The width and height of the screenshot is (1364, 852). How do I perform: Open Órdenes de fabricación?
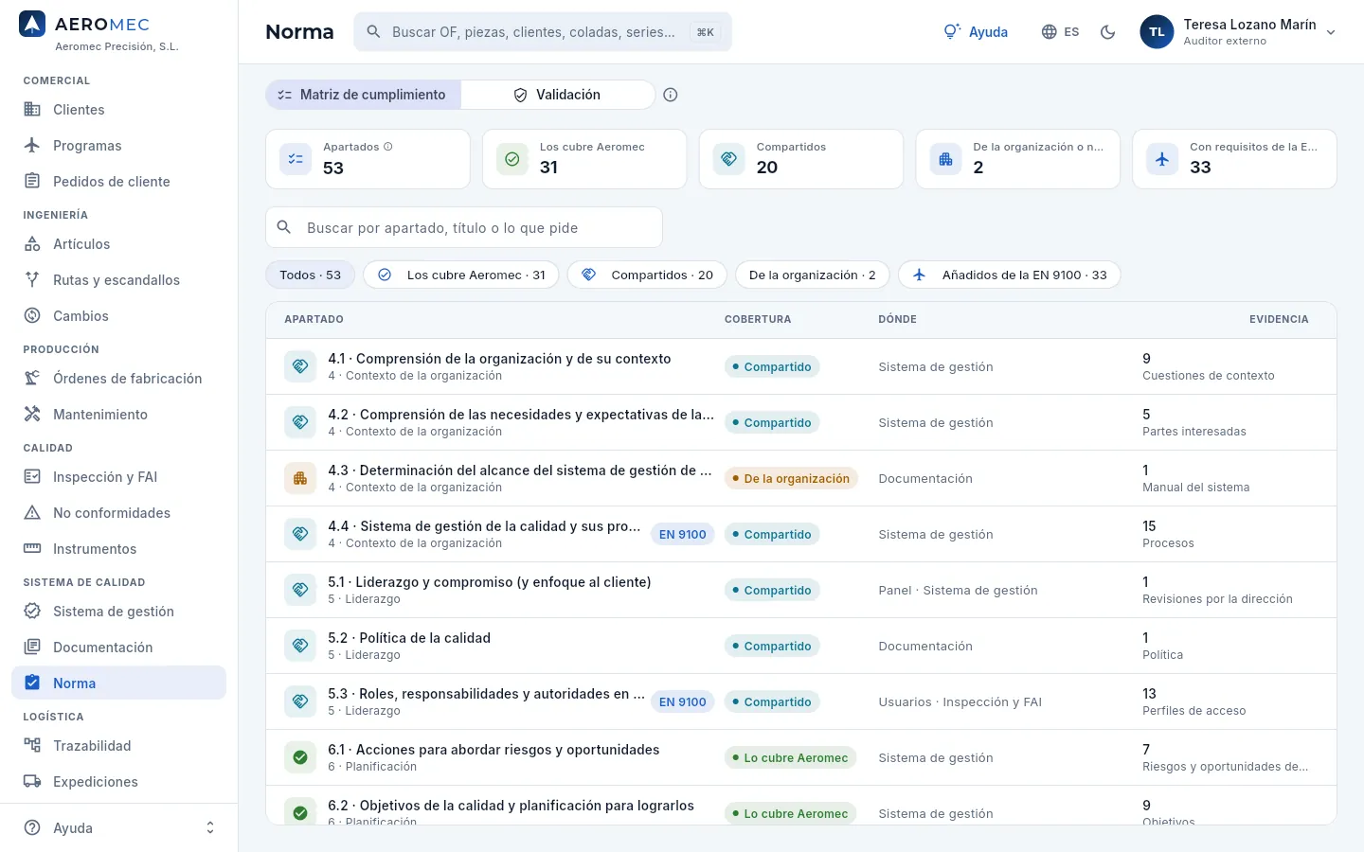click(118, 379)
